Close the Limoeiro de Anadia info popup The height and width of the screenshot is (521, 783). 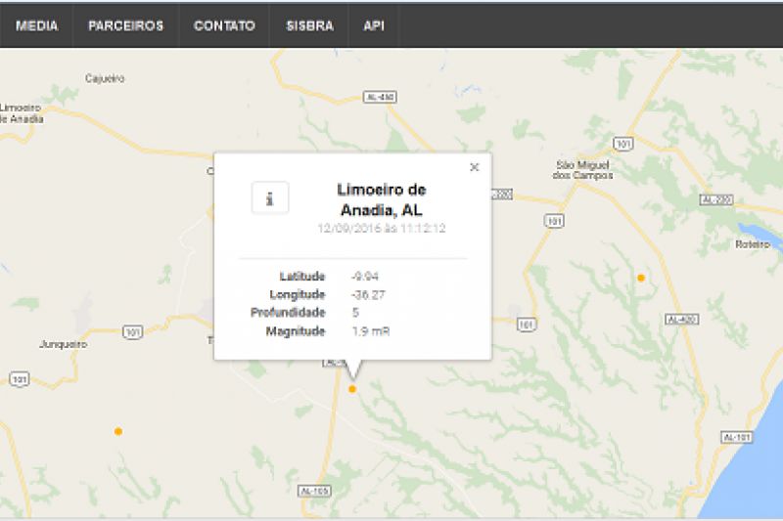(475, 167)
